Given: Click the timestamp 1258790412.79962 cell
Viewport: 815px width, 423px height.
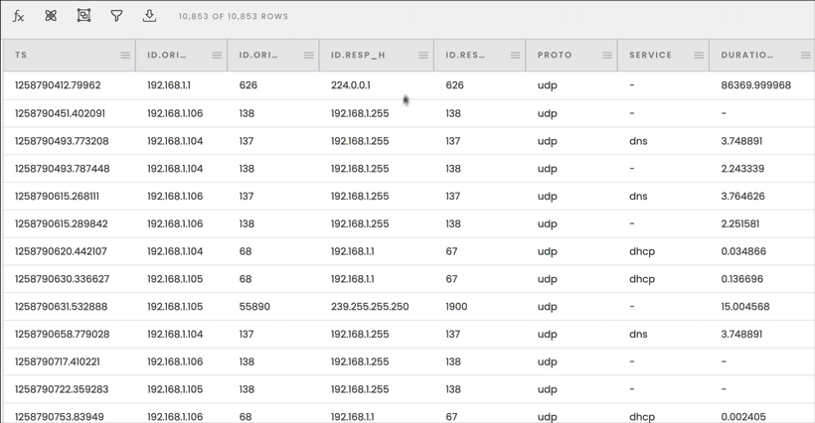Looking at the screenshot, I should (x=58, y=85).
